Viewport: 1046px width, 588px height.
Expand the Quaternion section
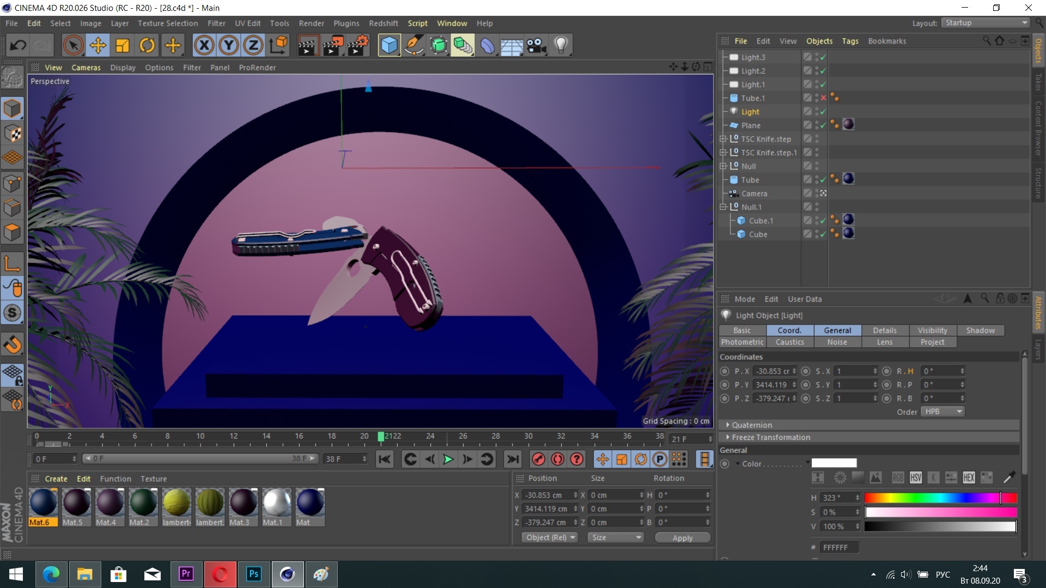[728, 425]
